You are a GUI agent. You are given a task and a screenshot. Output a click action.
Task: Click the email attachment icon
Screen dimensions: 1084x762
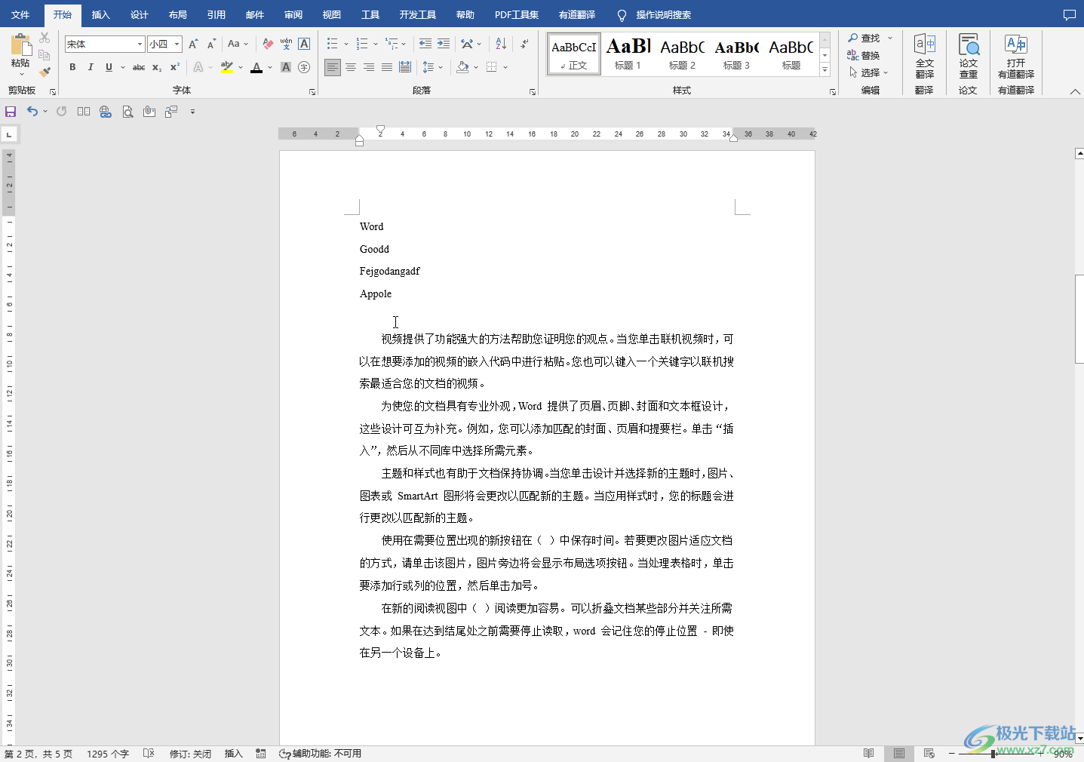(x=149, y=112)
